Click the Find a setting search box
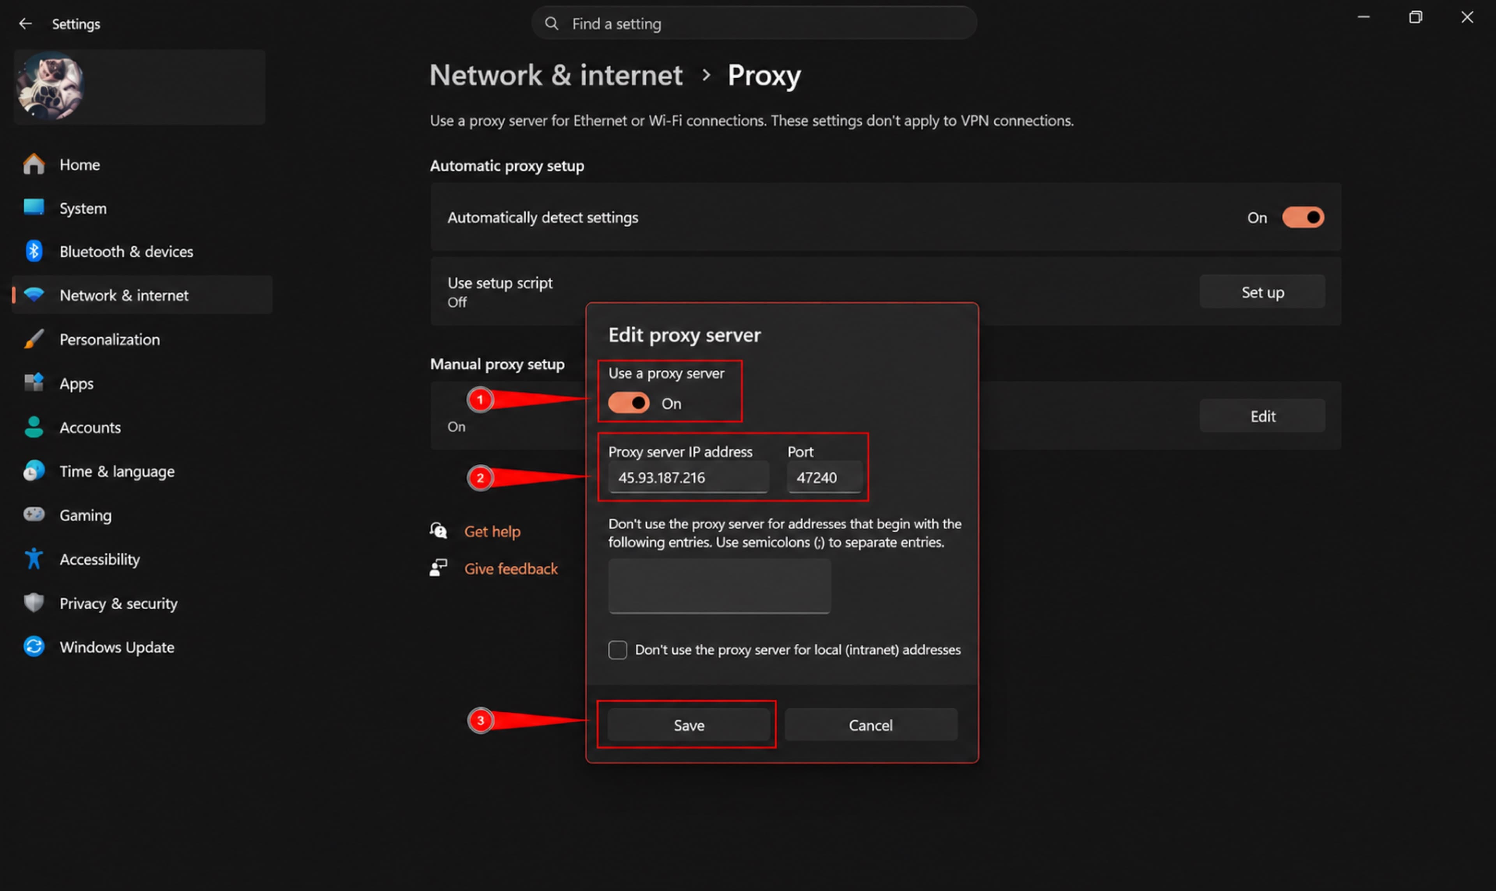This screenshot has height=891, width=1496. point(754,23)
